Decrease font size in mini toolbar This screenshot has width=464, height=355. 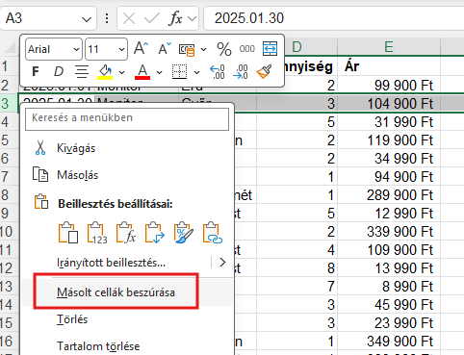pyautogui.click(x=165, y=49)
